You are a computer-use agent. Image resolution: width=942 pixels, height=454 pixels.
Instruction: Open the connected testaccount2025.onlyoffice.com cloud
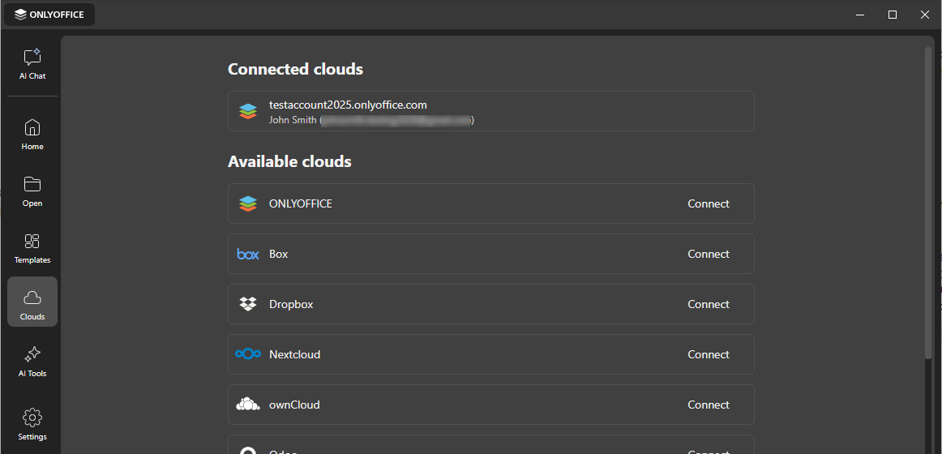[x=490, y=111]
